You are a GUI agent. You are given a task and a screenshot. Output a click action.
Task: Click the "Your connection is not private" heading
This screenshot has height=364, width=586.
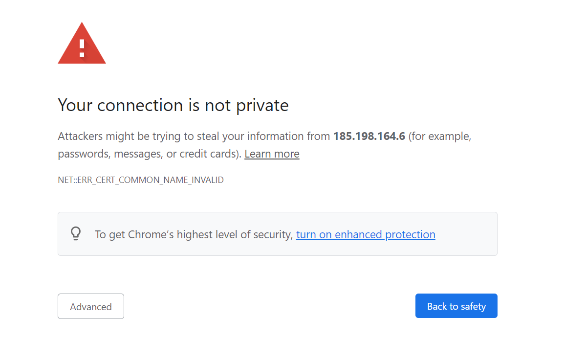click(x=173, y=105)
